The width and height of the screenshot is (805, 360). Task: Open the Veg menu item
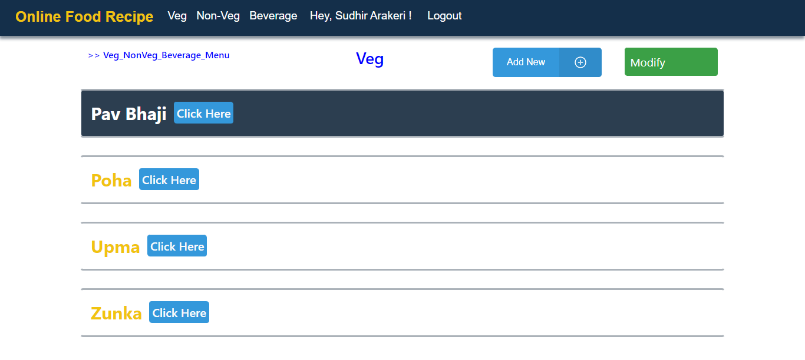(177, 16)
